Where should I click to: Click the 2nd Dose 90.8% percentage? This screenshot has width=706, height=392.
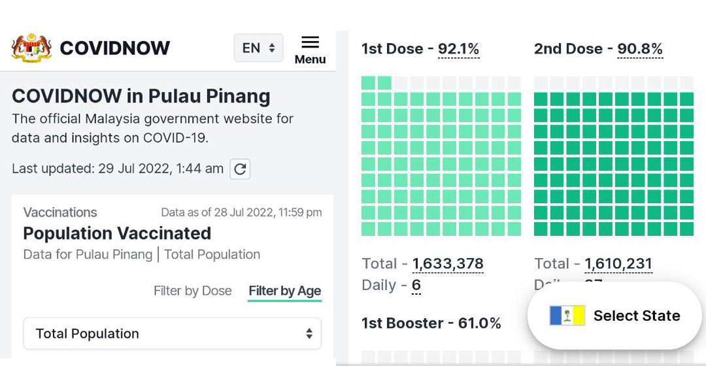point(640,48)
